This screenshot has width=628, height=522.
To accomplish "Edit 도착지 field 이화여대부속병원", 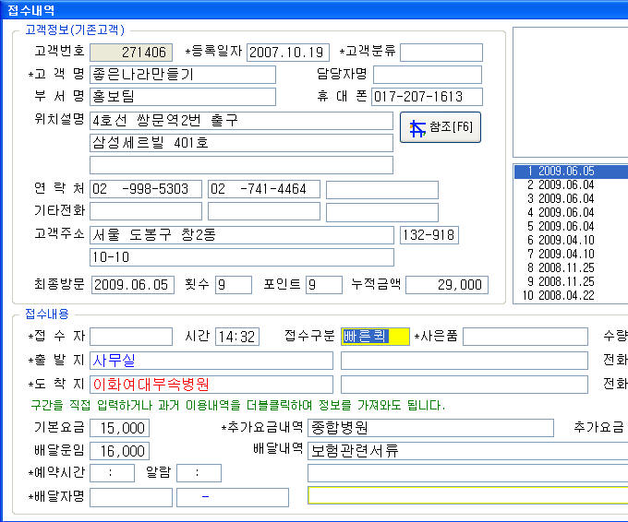I will (211, 385).
